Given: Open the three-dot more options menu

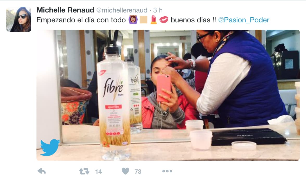Looking at the screenshot, I should (x=167, y=171).
